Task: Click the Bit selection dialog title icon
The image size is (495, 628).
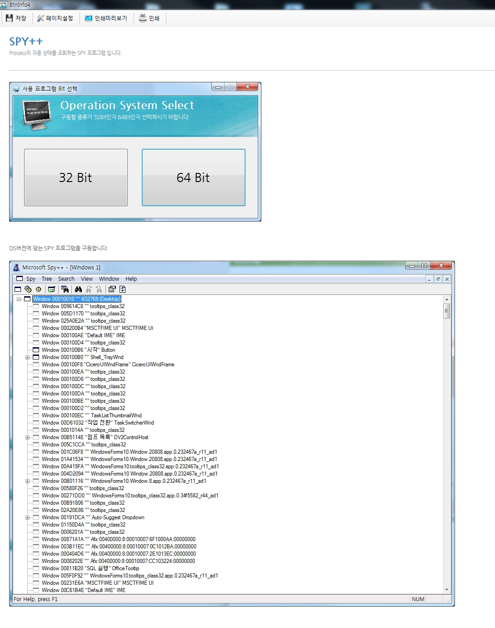Action: (16, 89)
